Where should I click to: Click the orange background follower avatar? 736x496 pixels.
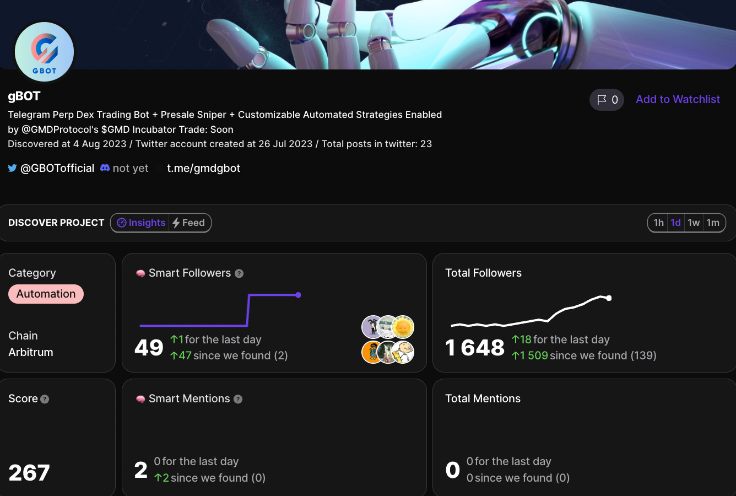pyautogui.click(x=372, y=352)
